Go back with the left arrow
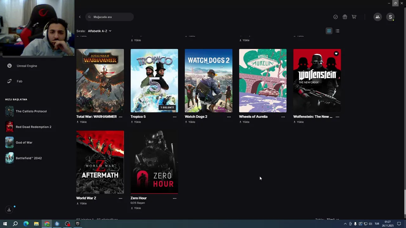406x228 pixels. pos(80,17)
